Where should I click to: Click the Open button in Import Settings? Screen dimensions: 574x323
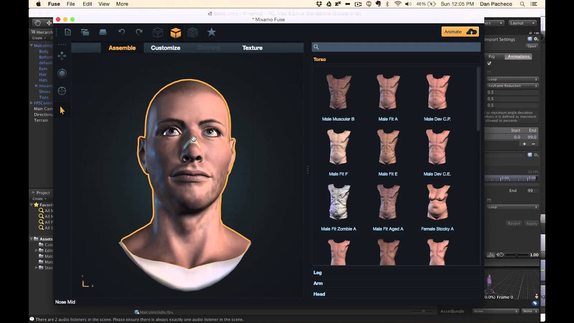click(532, 46)
